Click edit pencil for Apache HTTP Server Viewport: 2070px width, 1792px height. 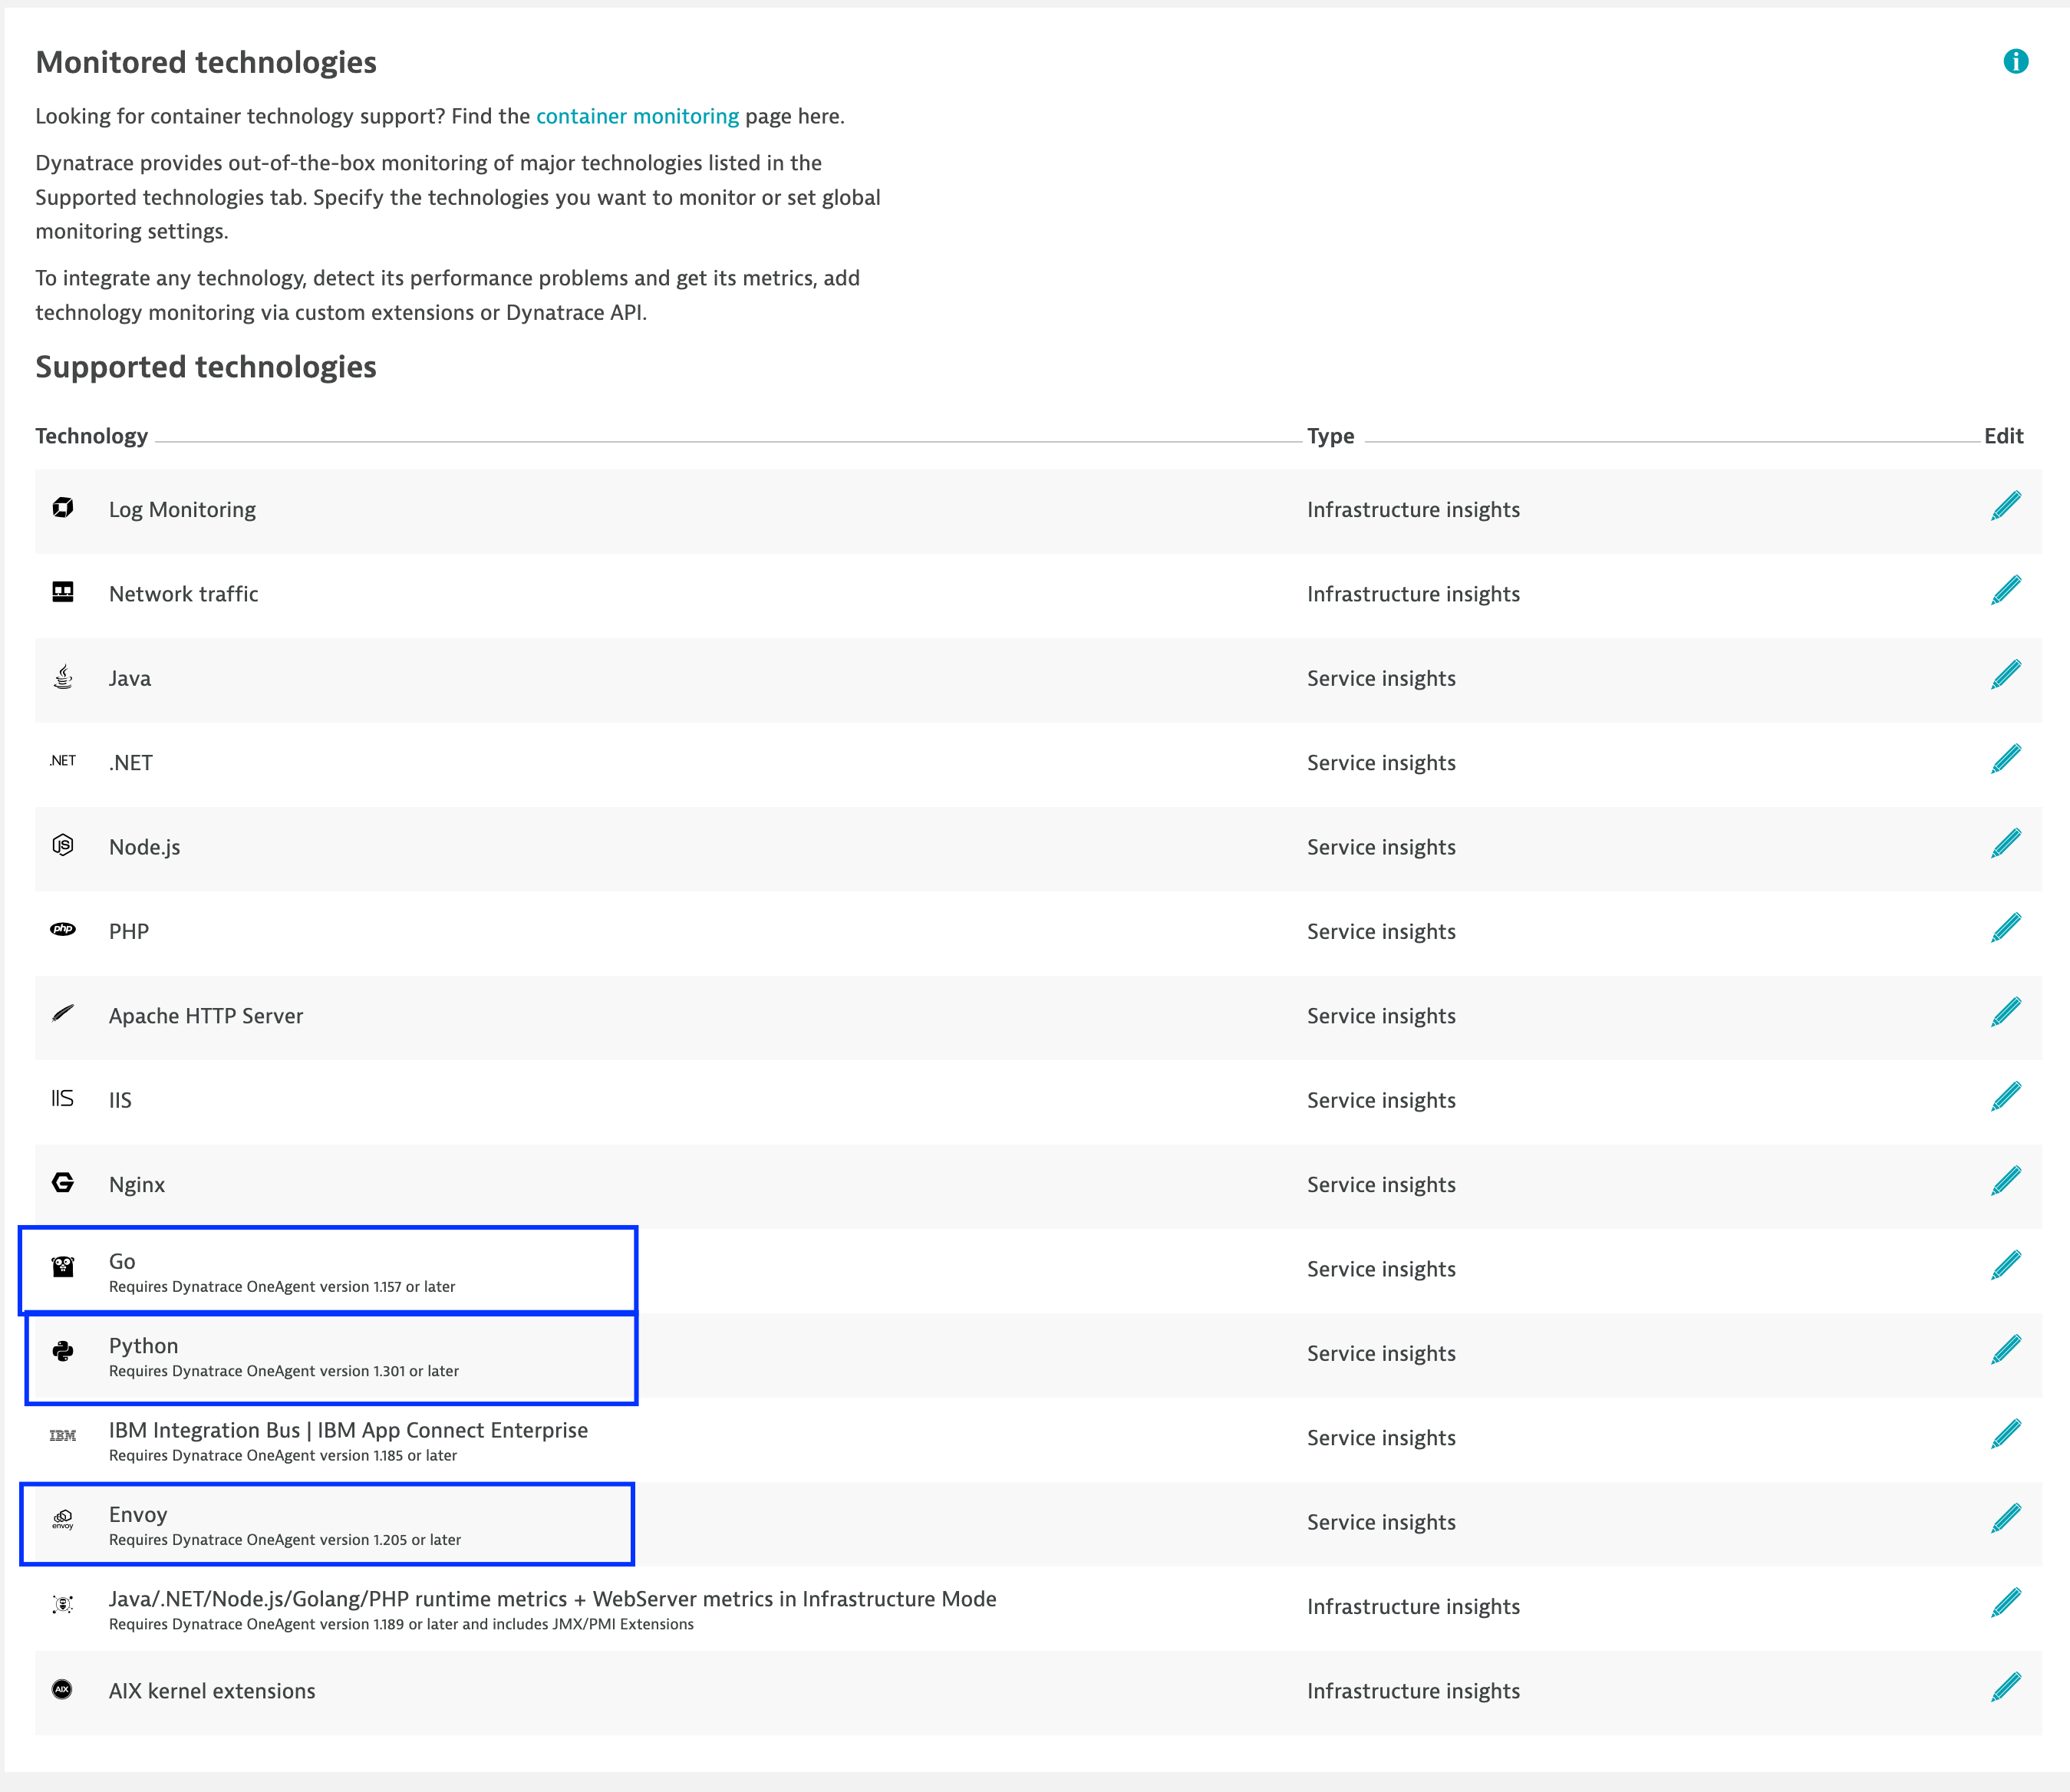2005,1013
